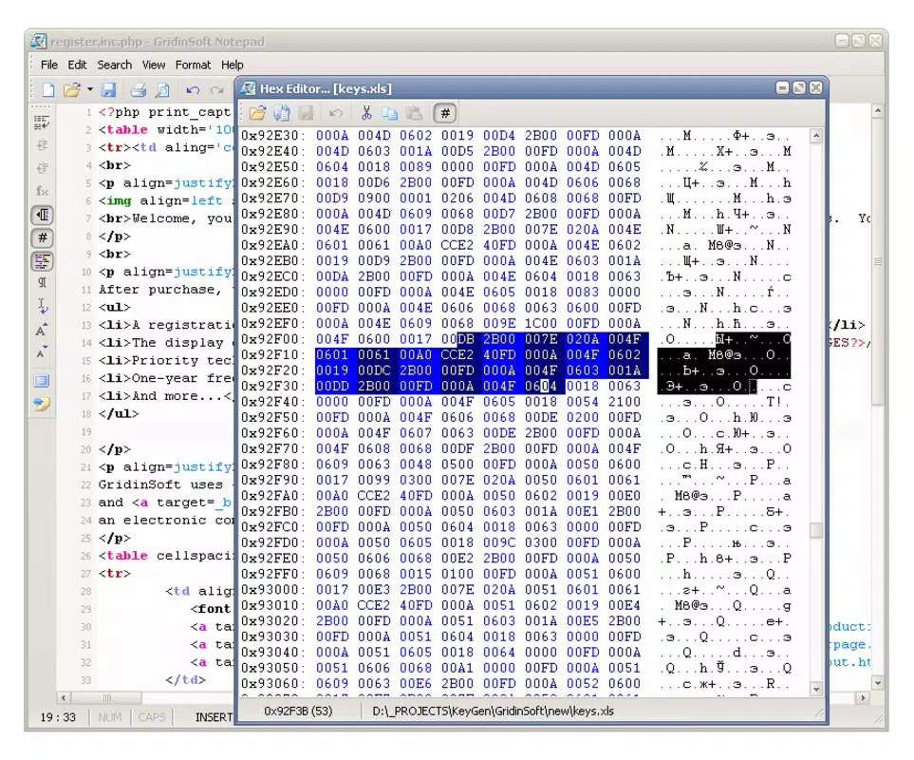914x760 pixels.
Task: Toggle the # hex mode button in Hex Editor
Action: click(x=445, y=113)
